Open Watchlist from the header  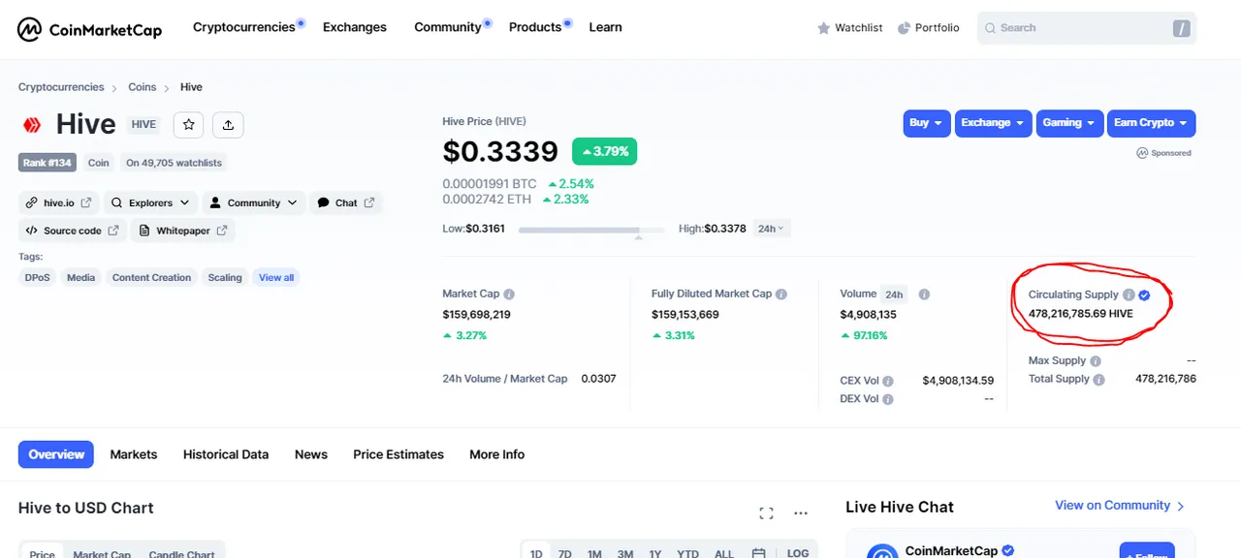(850, 28)
